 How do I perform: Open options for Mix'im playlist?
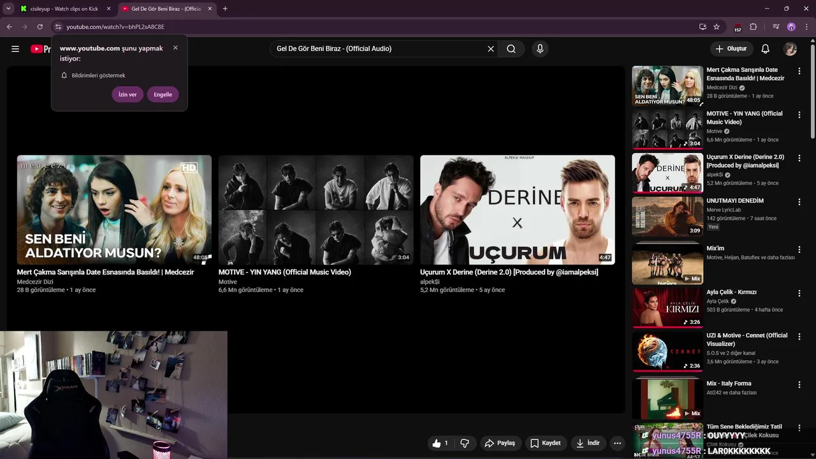(799, 250)
